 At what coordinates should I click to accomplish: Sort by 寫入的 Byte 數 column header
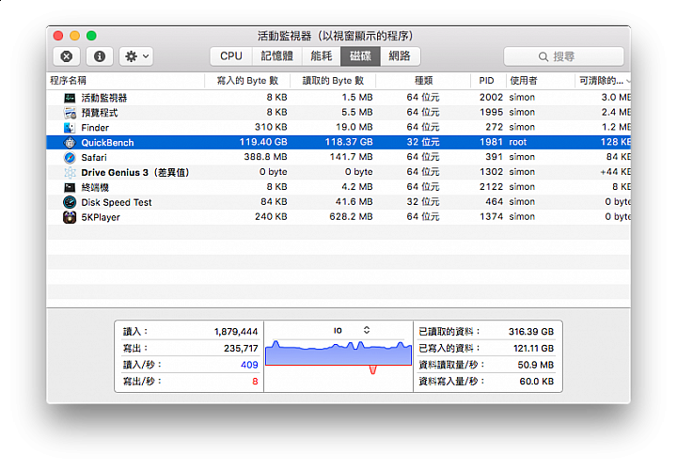coord(247,81)
